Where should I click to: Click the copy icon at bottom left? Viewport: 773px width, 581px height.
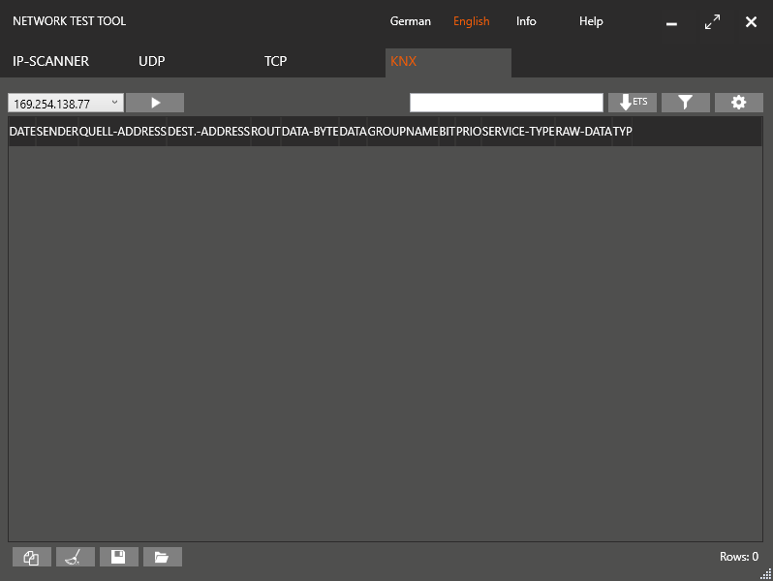tap(31, 557)
